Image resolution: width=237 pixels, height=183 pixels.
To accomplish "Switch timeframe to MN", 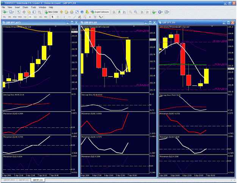I will (46, 17).
